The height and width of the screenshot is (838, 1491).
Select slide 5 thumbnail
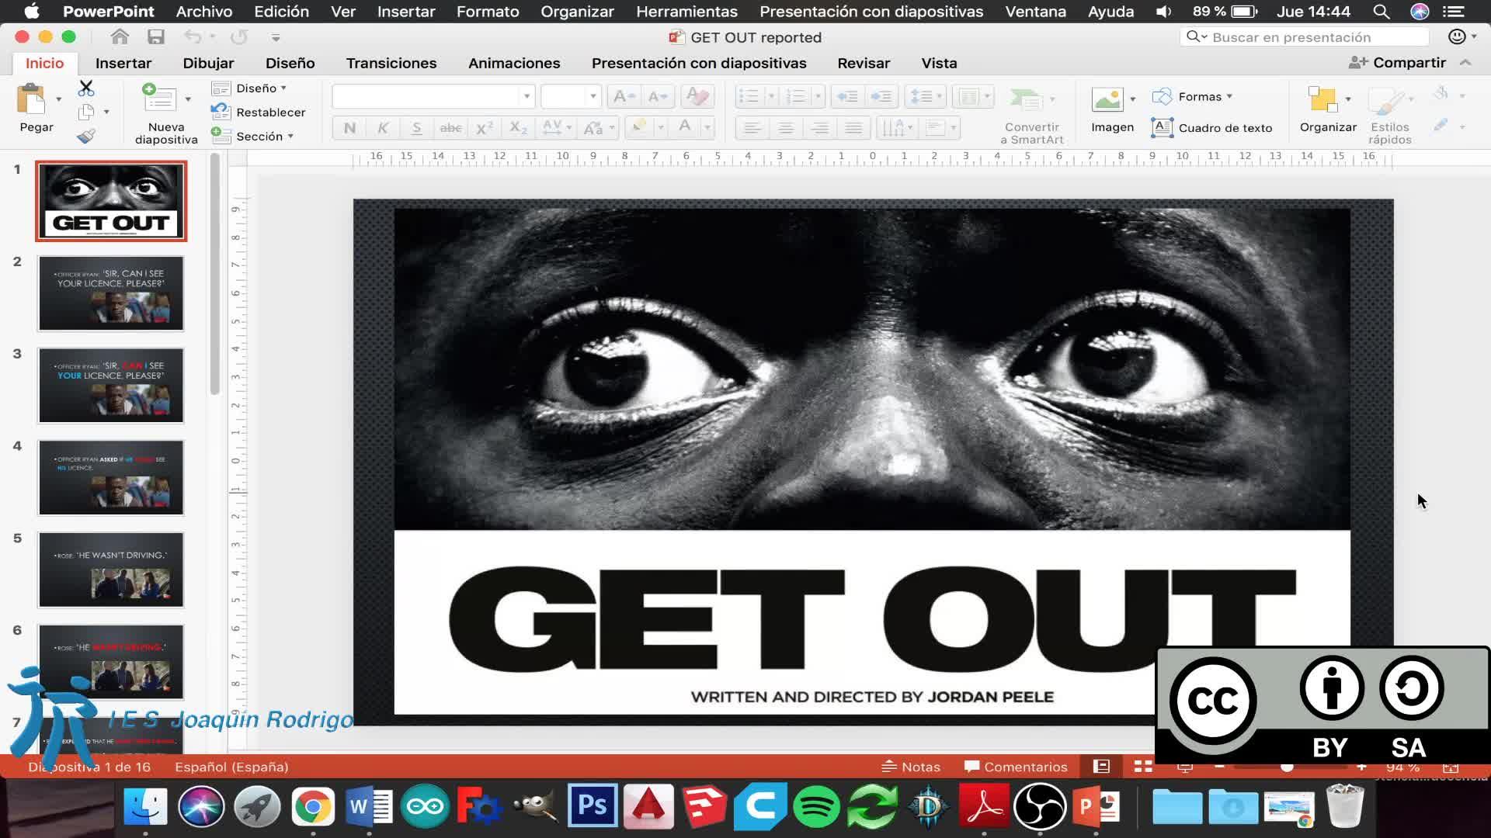(111, 570)
